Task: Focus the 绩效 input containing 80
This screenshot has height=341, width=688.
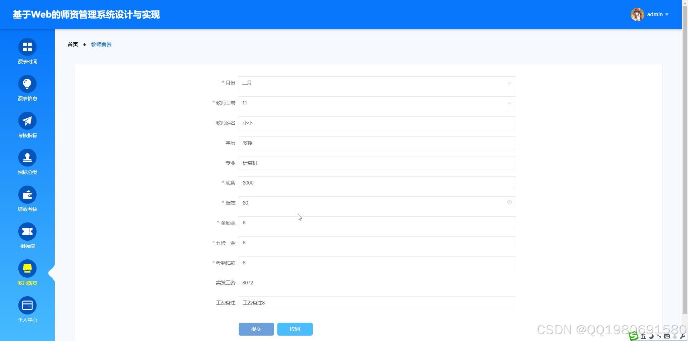Action: [377, 203]
